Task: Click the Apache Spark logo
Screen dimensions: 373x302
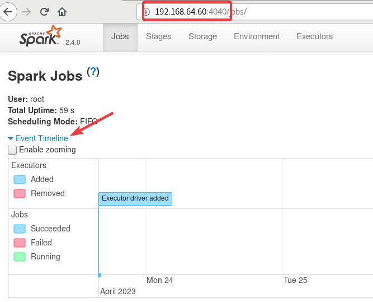Action: (40, 36)
